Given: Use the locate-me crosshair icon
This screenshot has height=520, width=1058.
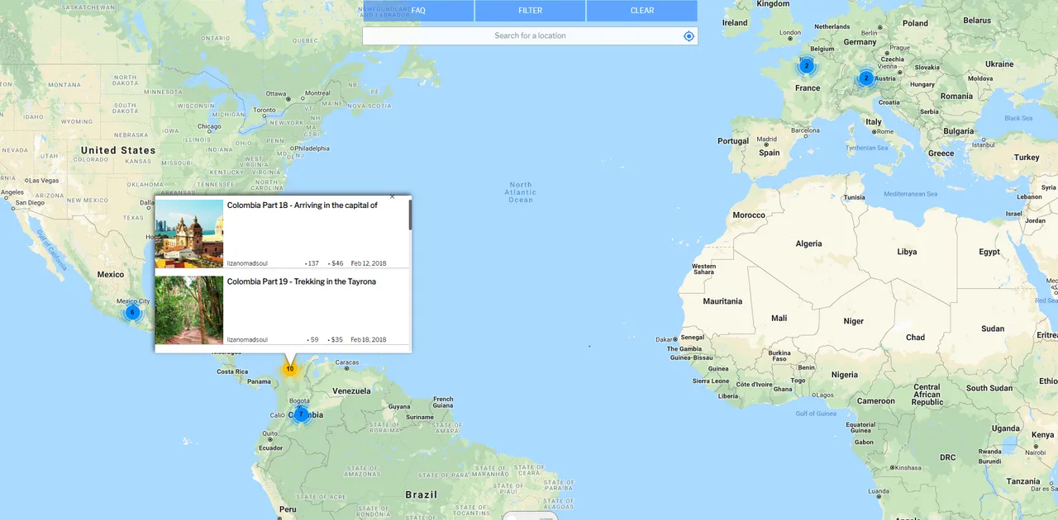Looking at the screenshot, I should click(689, 35).
